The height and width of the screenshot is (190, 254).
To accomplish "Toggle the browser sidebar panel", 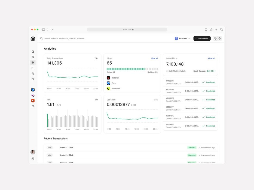I will (x=43, y=30).
